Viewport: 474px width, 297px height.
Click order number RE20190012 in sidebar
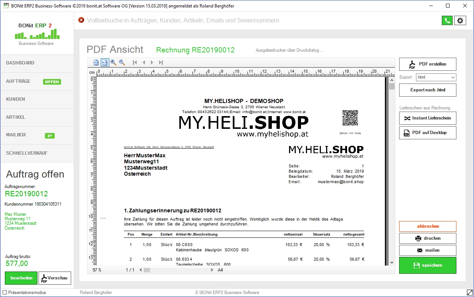click(x=26, y=194)
